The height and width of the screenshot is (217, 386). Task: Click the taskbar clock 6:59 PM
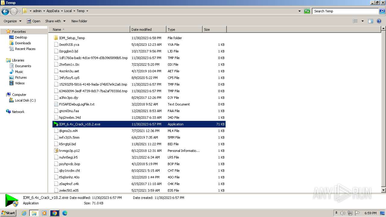pyautogui.click(x=370, y=213)
